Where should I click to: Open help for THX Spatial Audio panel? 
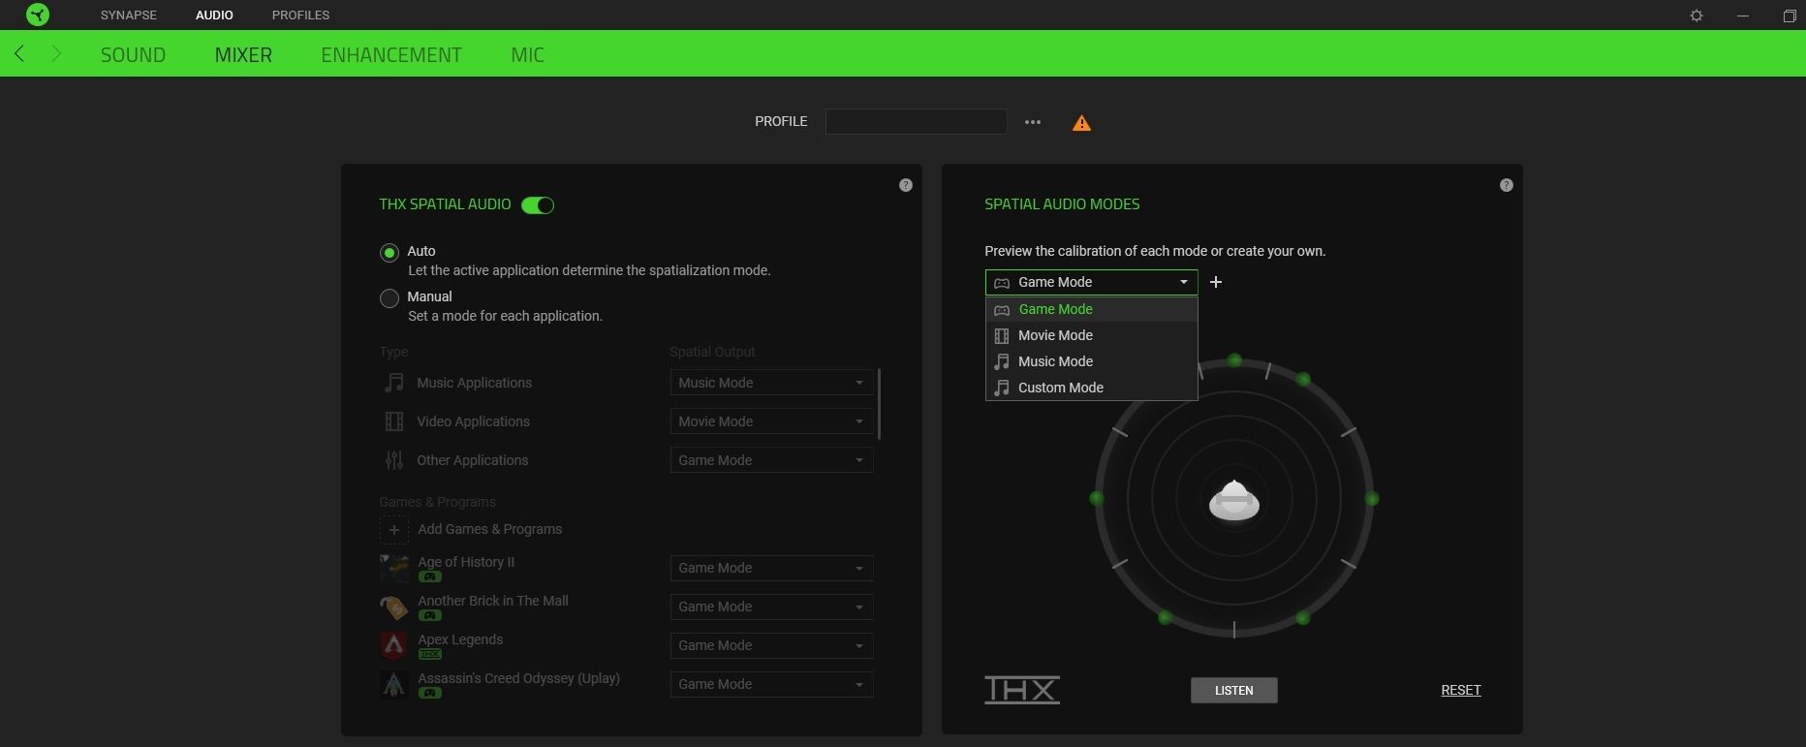[x=905, y=185]
